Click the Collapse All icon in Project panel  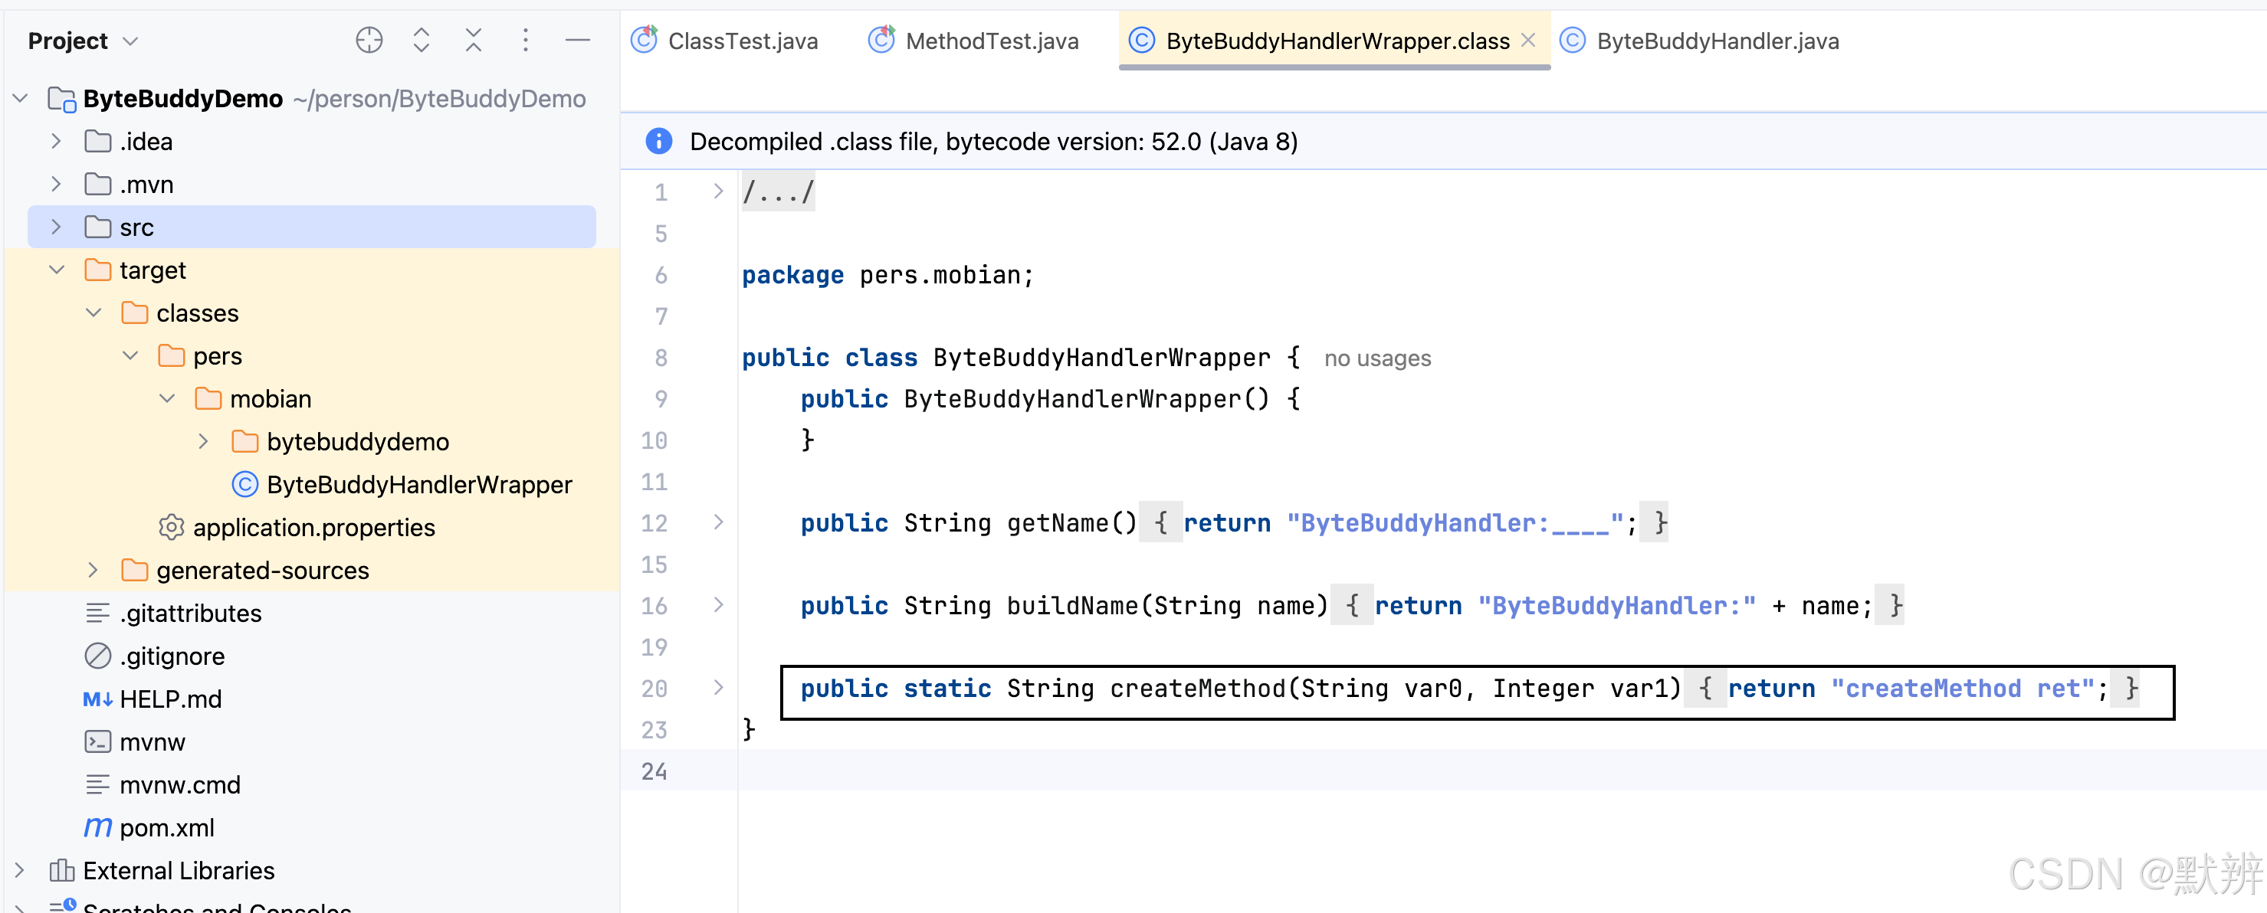[x=474, y=41]
